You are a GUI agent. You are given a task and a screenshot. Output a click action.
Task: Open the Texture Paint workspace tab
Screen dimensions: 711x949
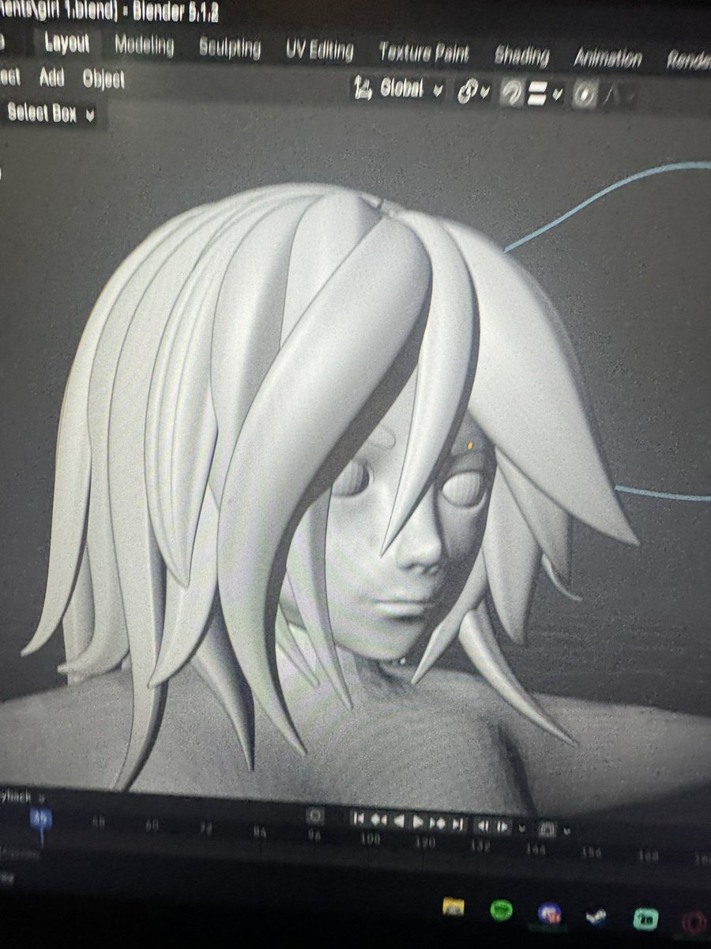[x=423, y=53]
